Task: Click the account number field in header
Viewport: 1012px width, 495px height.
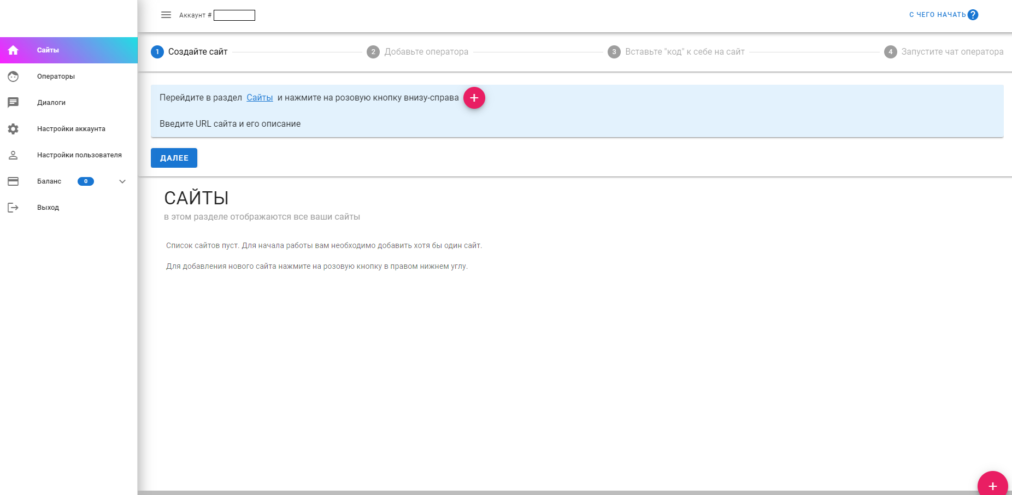Action: tap(234, 15)
